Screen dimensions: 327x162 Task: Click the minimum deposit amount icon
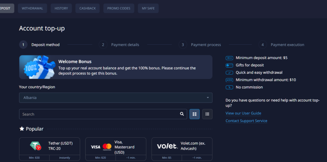tap(229, 58)
